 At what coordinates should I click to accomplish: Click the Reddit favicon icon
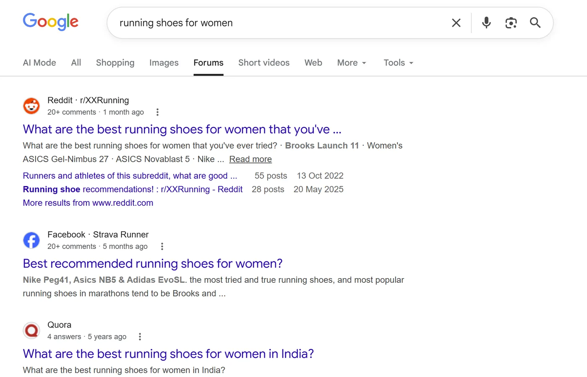pyautogui.click(x=31, y=106)
